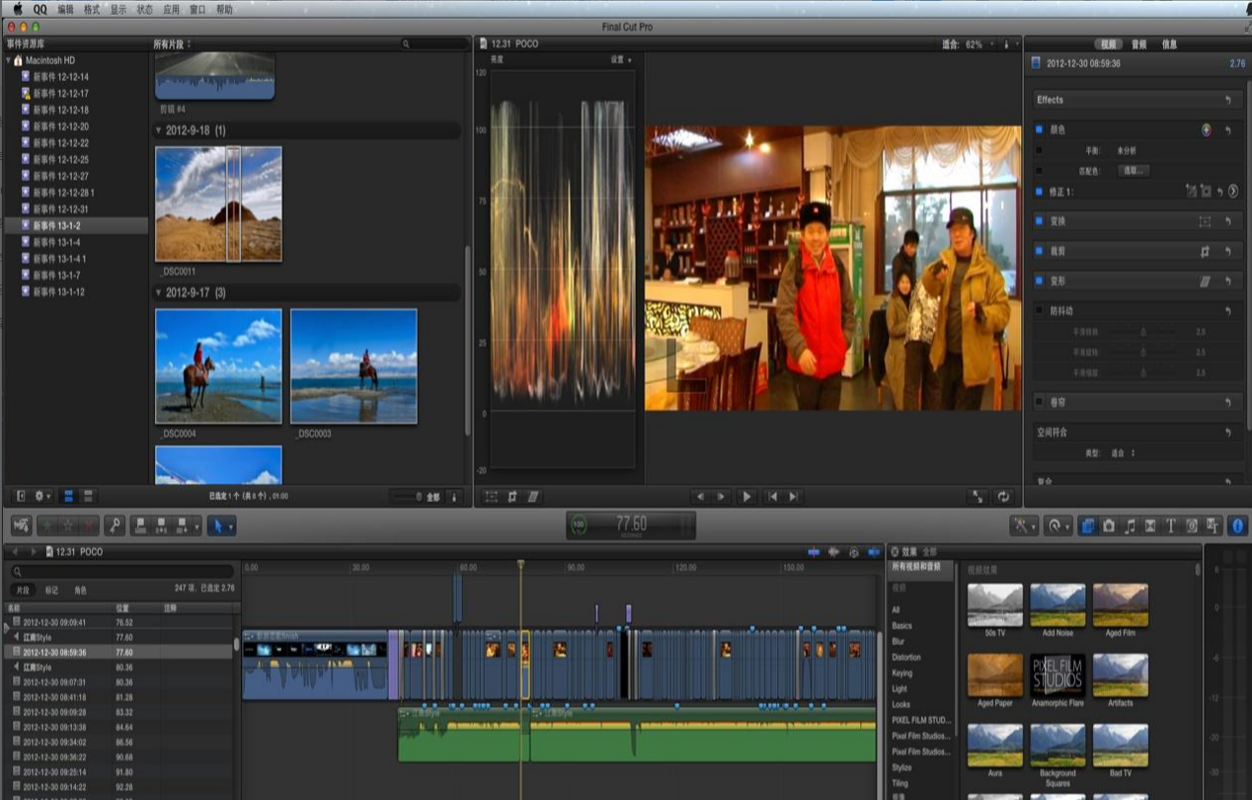The image size is (1252, 800).
Task: Go to next edit in viewer
Action: 793,497
